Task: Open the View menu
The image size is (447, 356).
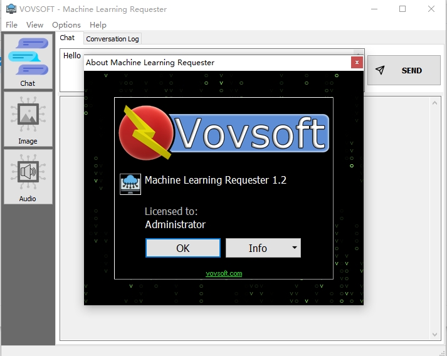Action: click(x=34, y=25)
